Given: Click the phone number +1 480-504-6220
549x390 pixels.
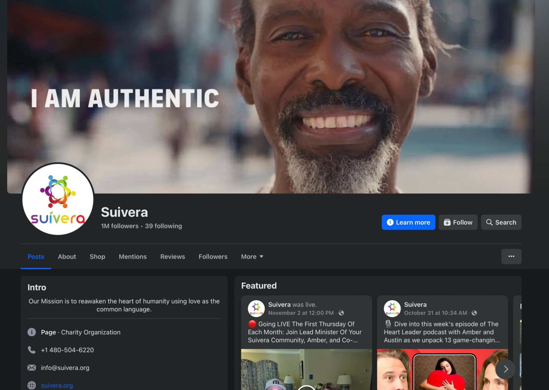Looking at the screenshot, I should [x=67, y=350].
